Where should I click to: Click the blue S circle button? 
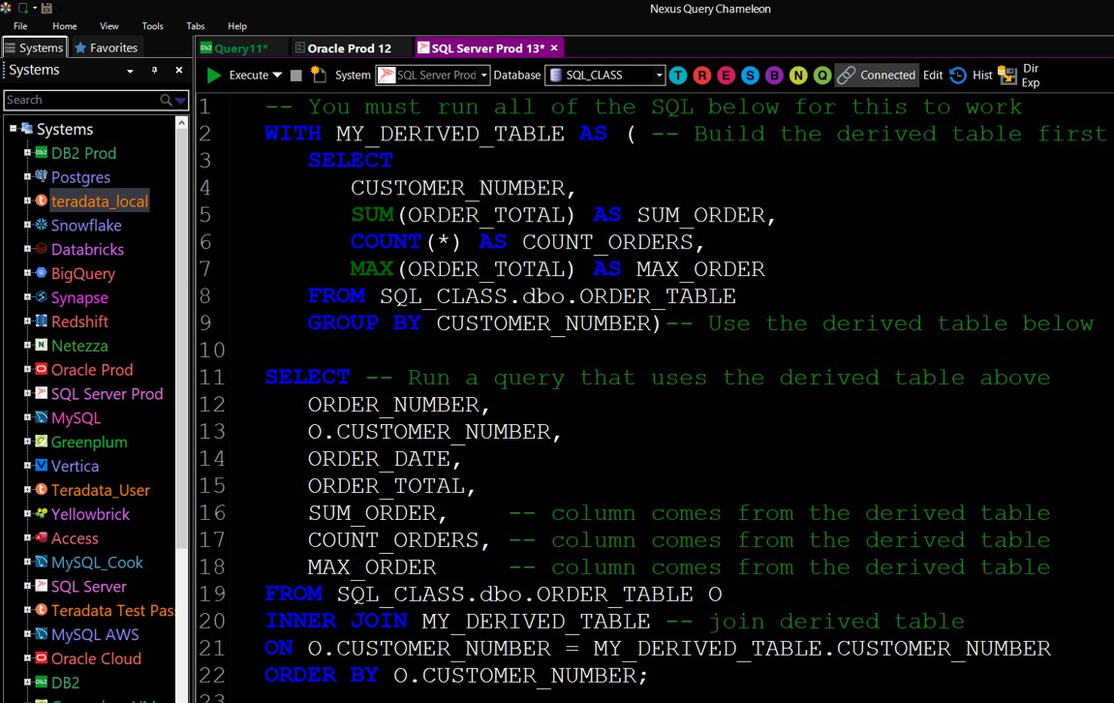coord(750,76)
